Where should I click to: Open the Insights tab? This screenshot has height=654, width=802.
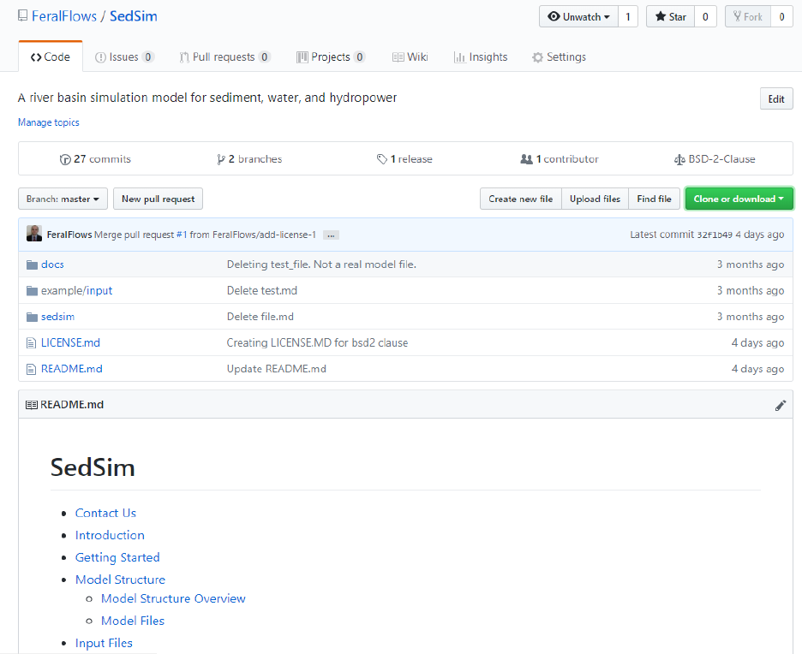click(481, 56)
